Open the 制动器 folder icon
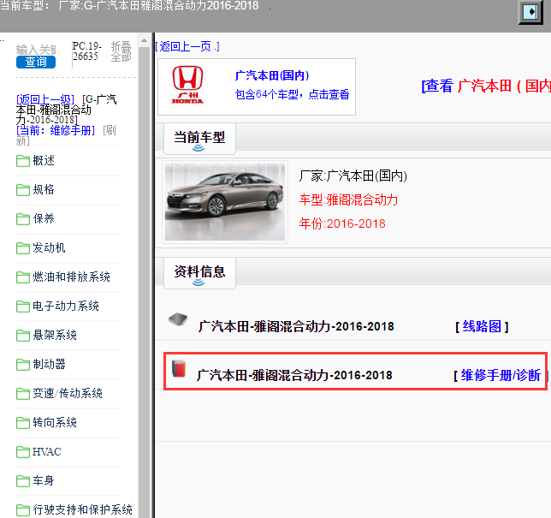Screen dimensions: 551x518 click(x=23, y=365)
